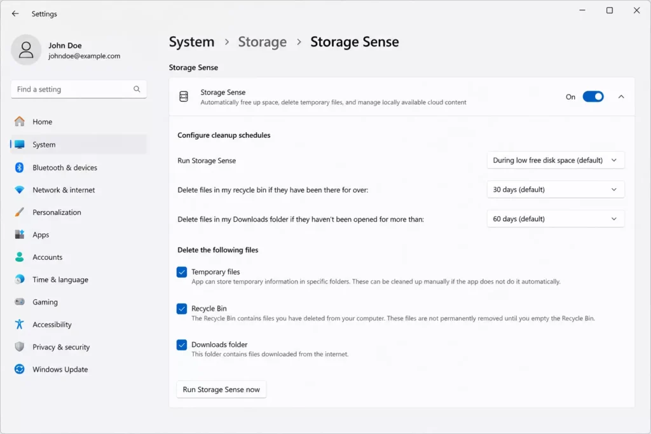Select Privacy & security
The height and width of the screenshot is (434, 651).
click(78, 346)
